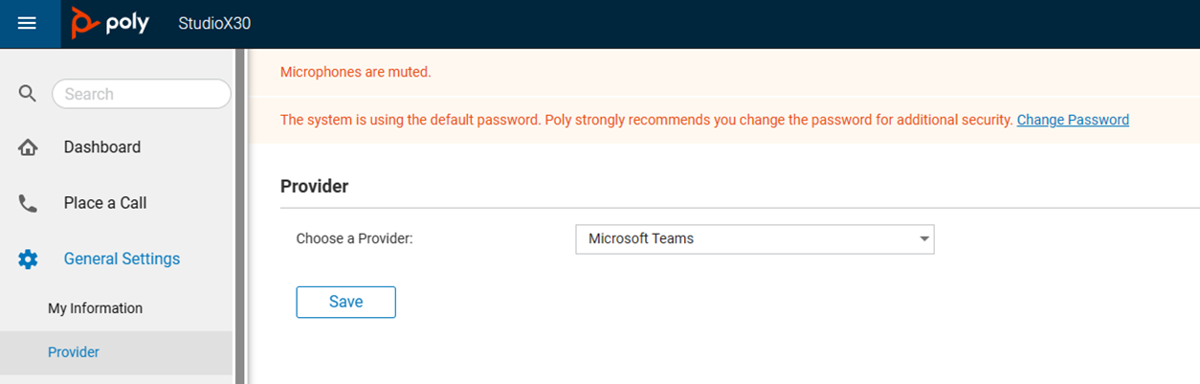The image size is (1200, 384).
Task: Open the hamburger navigation menu
Action: point(27,23)
